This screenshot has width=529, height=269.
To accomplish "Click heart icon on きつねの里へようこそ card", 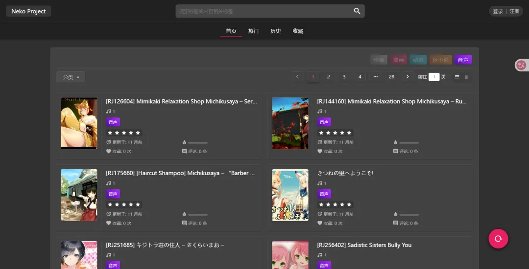I will (x=320, y=223).
